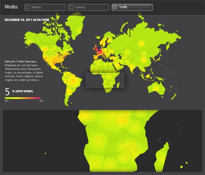Enable the Latency mode checkbox
Viewport: 205px width, 175px height.
click(71, 7)
